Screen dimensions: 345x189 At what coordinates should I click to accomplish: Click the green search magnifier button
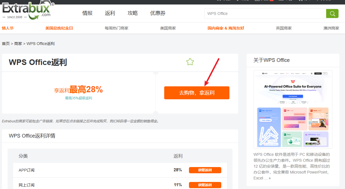tap(332, 13)
